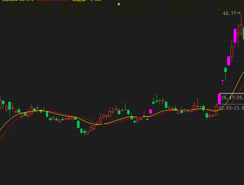Select the tallest magenta candle near 40.77
The image size is (244, 185).
(235, 36)
